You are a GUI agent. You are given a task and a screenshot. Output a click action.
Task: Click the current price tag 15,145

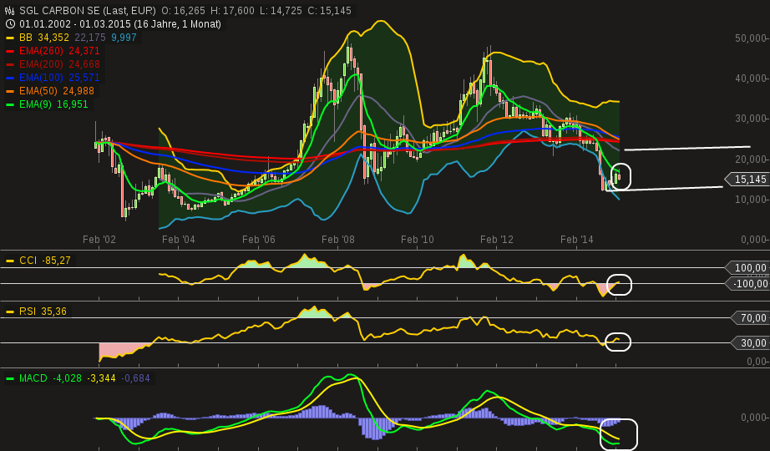(746, 180)
